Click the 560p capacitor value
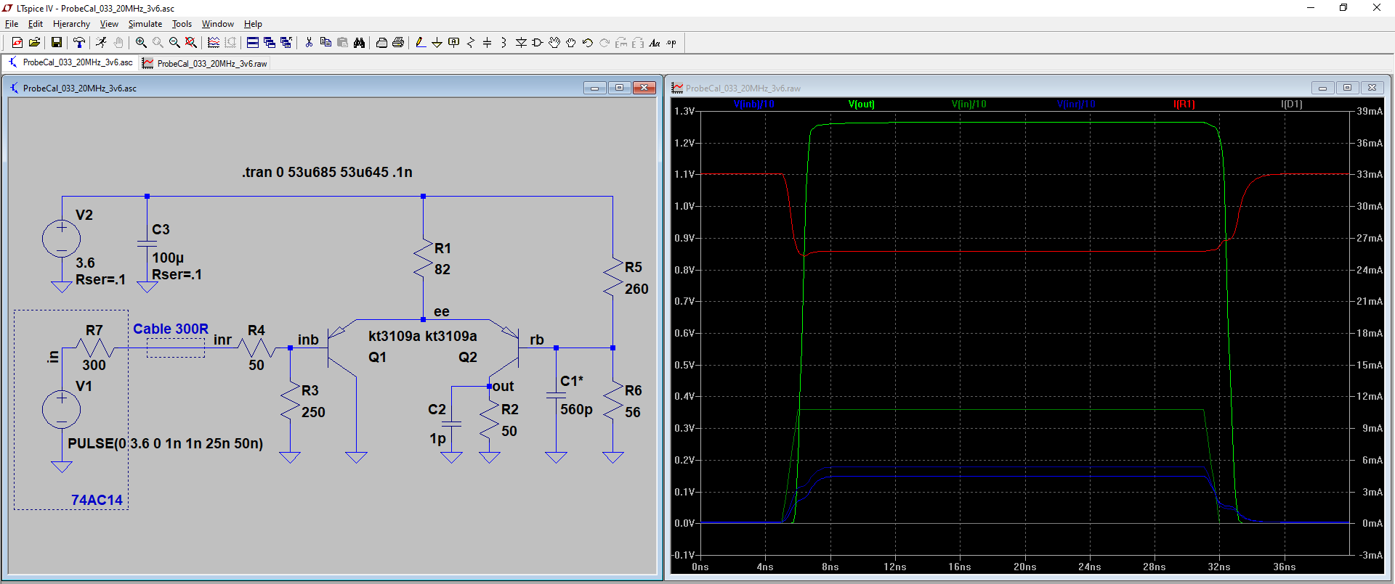The height and width of the screenshot is (584, 1395). [x=576, y=409]
